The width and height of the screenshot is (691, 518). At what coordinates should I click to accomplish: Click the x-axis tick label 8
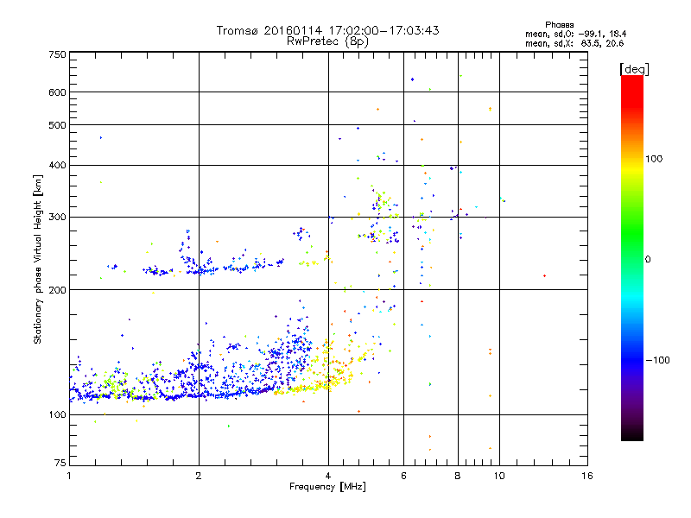458,476
